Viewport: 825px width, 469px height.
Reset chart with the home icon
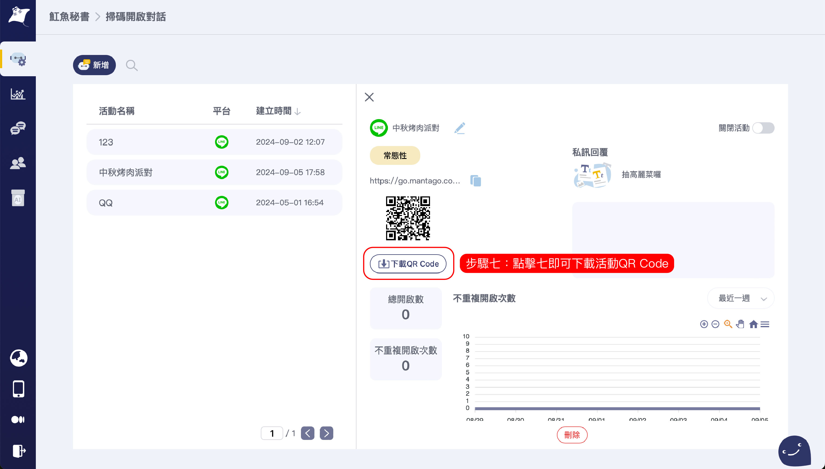click(x=753, y=324)
